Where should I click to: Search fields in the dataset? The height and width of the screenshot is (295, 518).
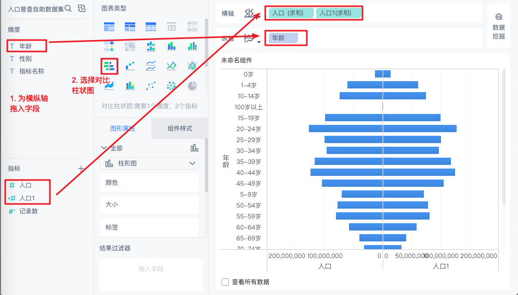68,9
